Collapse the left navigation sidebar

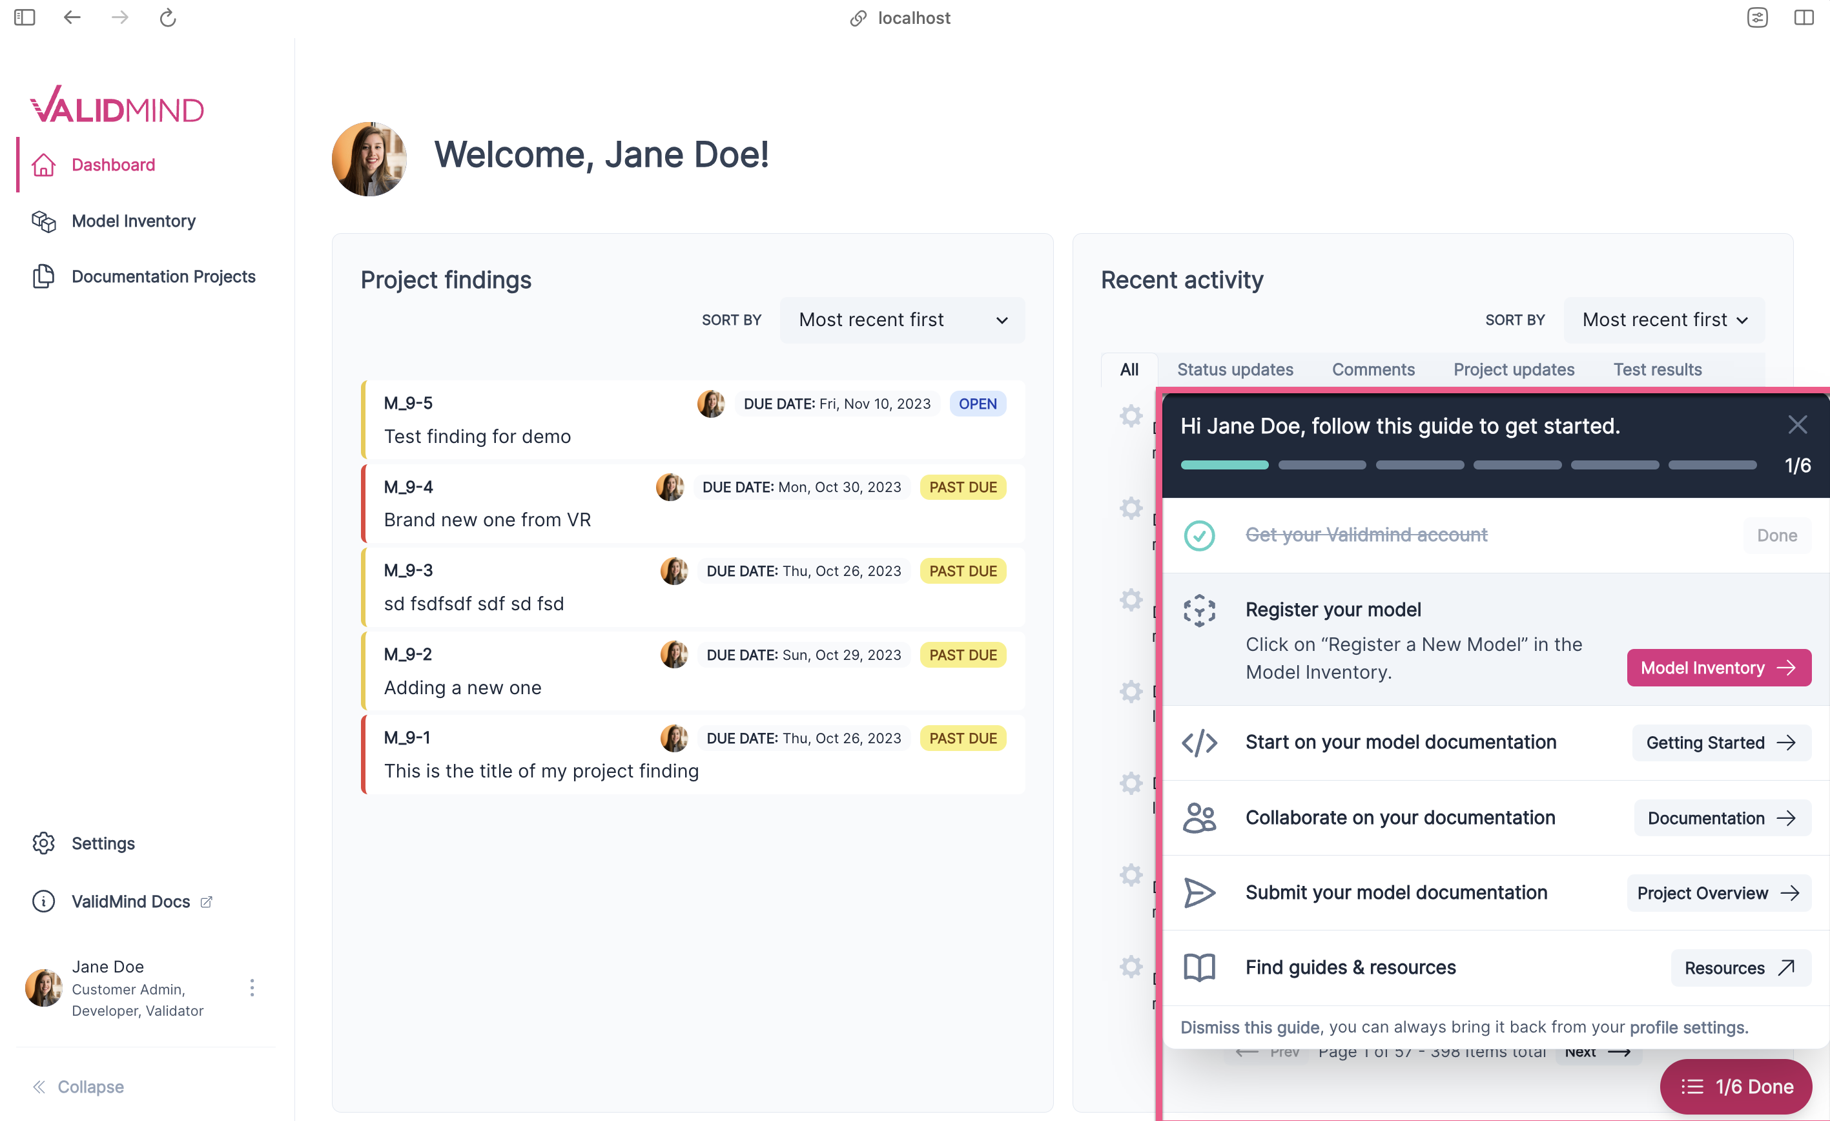(77, 1086)
